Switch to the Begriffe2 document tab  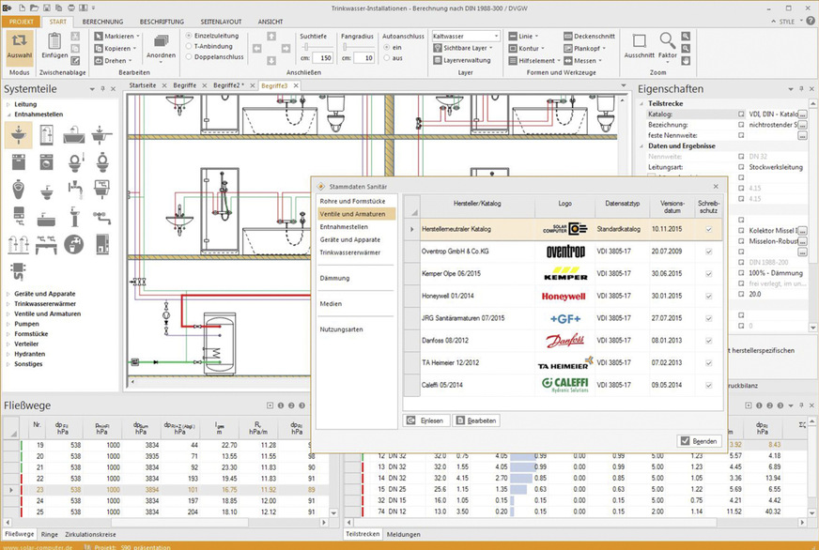229,85
